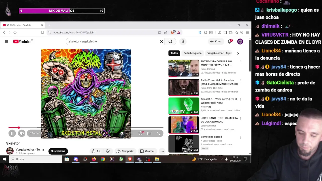Open Jordi Ganchitos Camiseta video title
The height and width of the screenshot is (181, 322).
click(219, 120)
